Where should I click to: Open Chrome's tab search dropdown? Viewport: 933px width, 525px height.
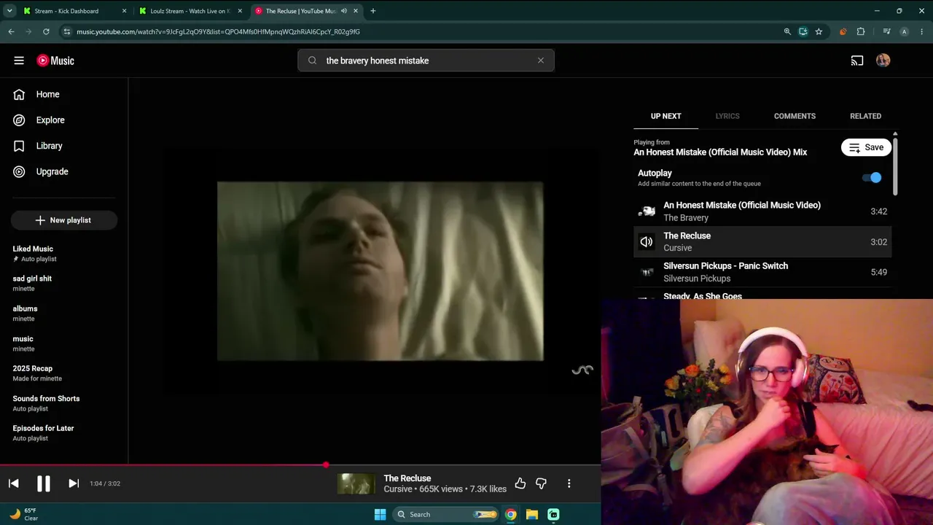click(9, 11)
